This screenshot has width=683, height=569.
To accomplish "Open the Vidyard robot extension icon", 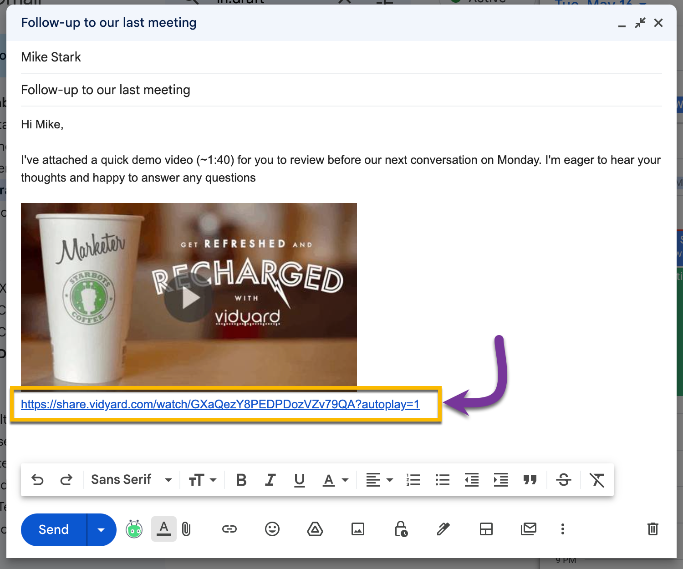I will 134,529.
